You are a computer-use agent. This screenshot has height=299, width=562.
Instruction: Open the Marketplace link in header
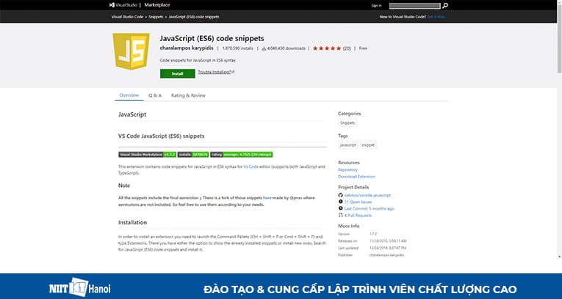157,5
